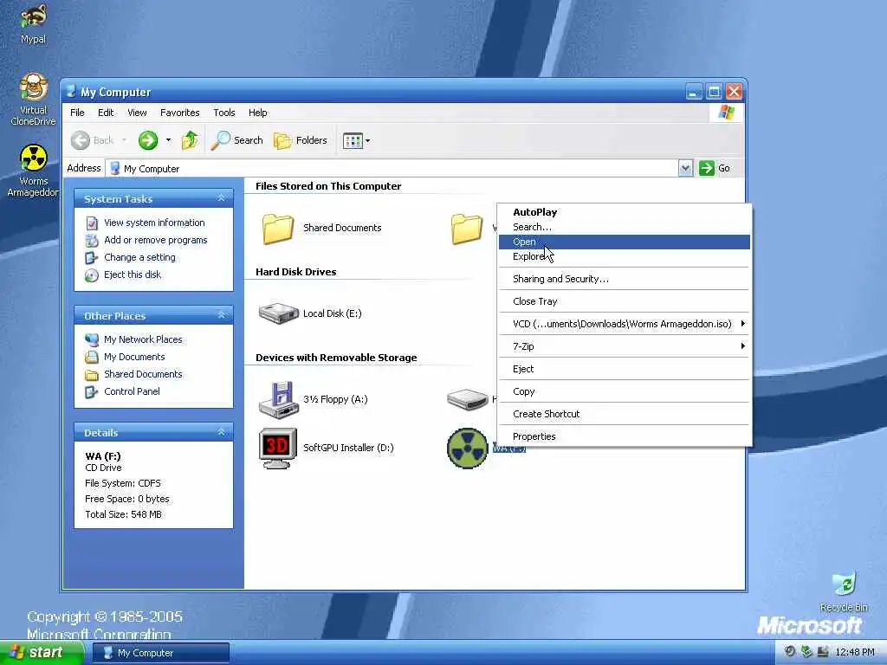The image size is (887, 665).
Task: Click the leftmost system tray icon
Action: [x=790, y=652]
